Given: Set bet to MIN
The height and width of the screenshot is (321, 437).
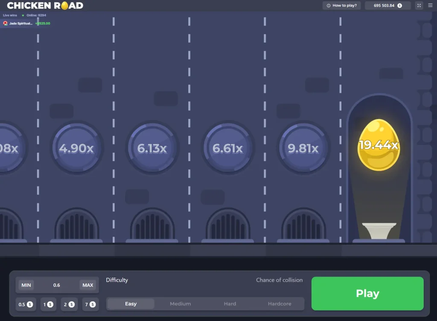Looking at the screenshot, I should 26,285.
